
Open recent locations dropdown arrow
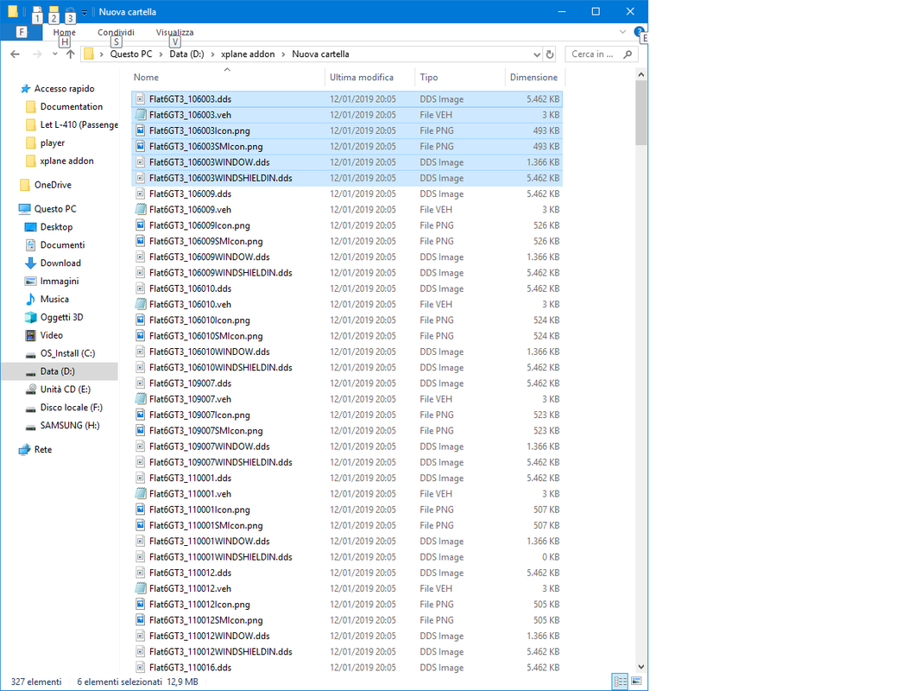(54, 54)
